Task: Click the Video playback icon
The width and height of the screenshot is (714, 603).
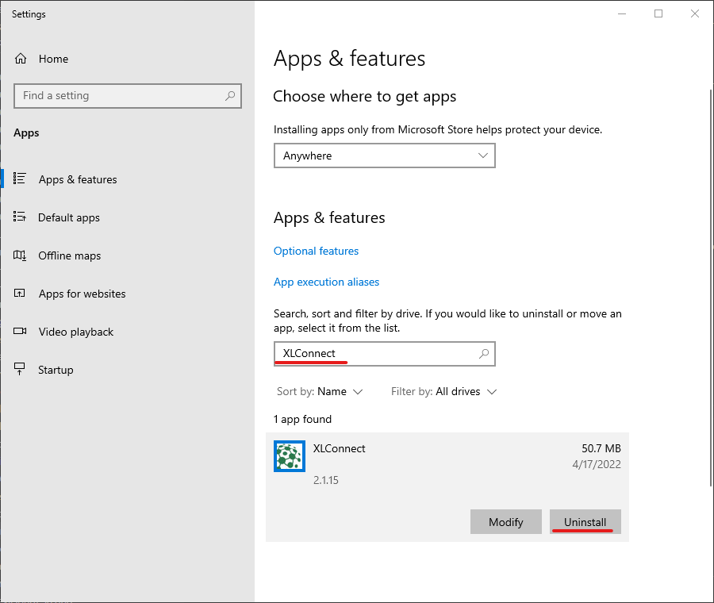Action: coord(21,332)
